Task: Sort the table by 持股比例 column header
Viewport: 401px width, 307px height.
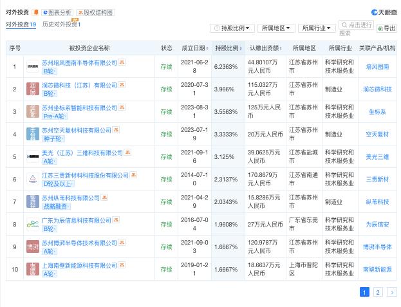Action: tap(228, 48)
